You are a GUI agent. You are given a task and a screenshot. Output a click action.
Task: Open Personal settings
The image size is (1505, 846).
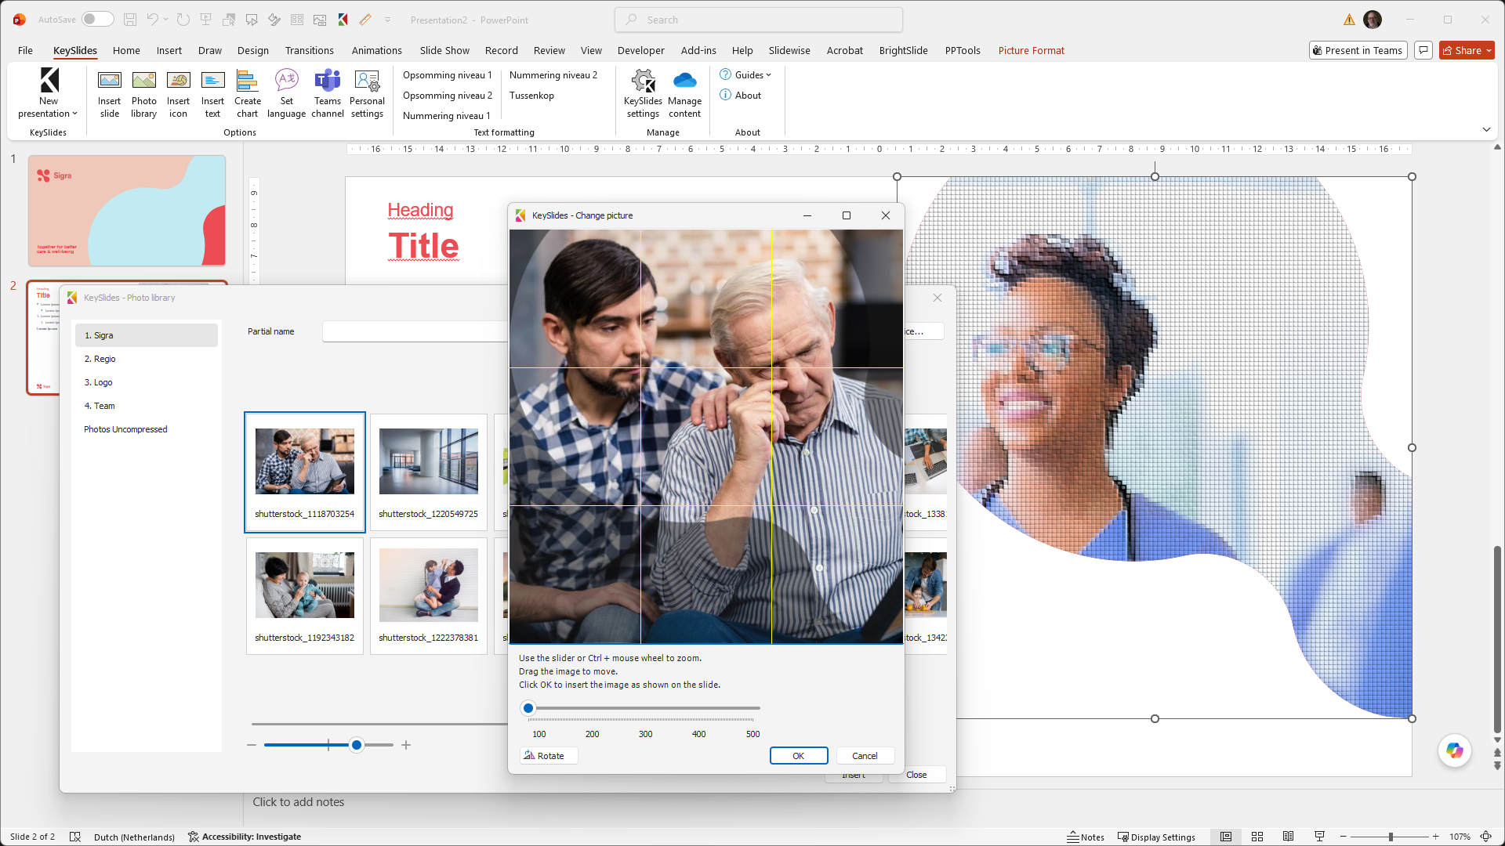pyautogui.click(x=367, y=94)
